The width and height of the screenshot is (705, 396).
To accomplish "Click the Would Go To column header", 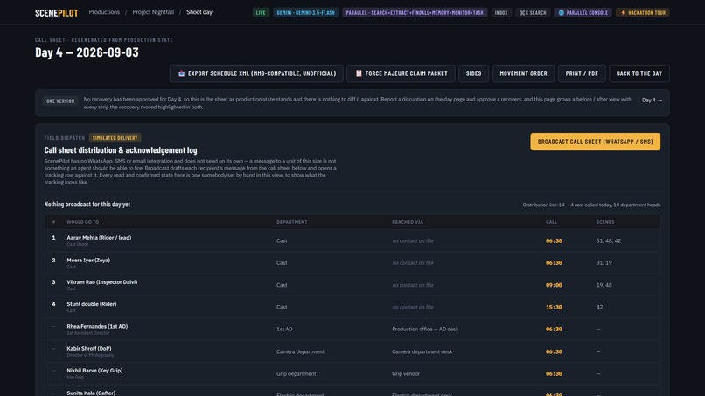I will coord(83,222).
